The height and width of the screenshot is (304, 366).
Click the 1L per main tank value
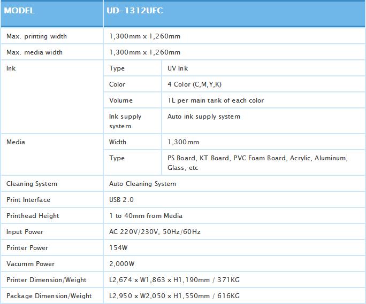216,100
